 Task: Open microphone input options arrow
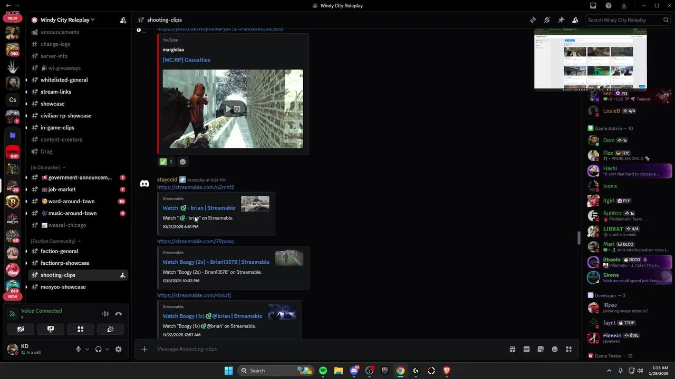87,349
